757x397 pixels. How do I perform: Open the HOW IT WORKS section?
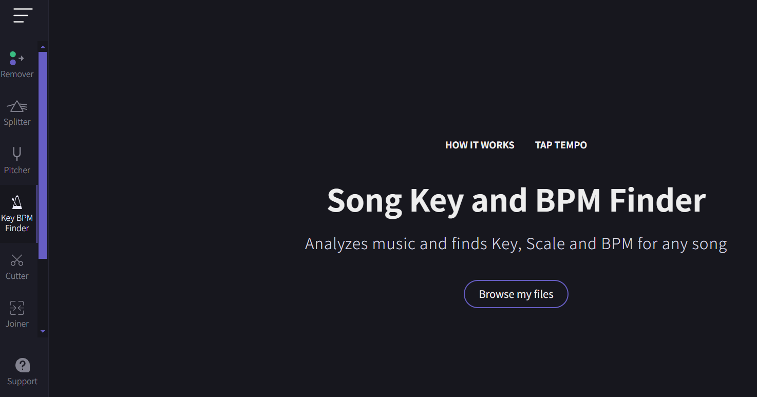480,145
